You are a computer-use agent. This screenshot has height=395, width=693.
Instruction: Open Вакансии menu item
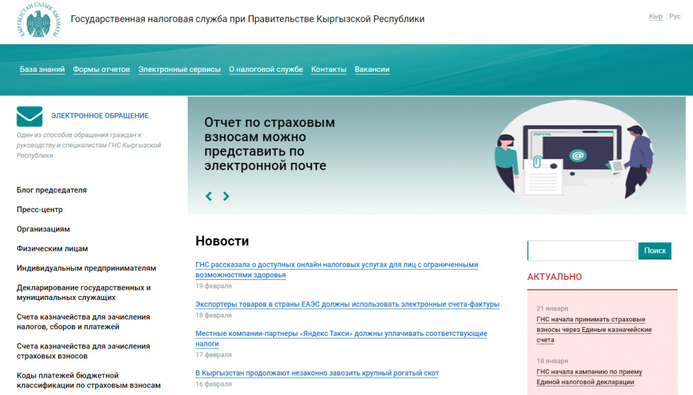pos(372,69)
